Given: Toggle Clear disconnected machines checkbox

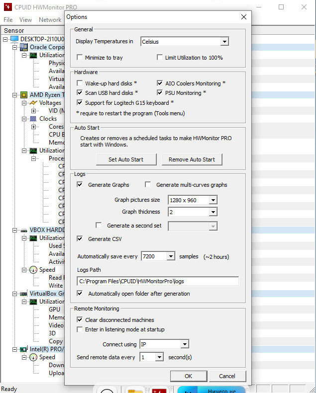Looking at the screenshot, I should [80, 320].
